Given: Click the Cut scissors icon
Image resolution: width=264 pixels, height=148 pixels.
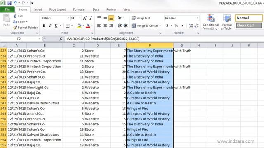Looking at the screenshot, I should click(15, 16).
